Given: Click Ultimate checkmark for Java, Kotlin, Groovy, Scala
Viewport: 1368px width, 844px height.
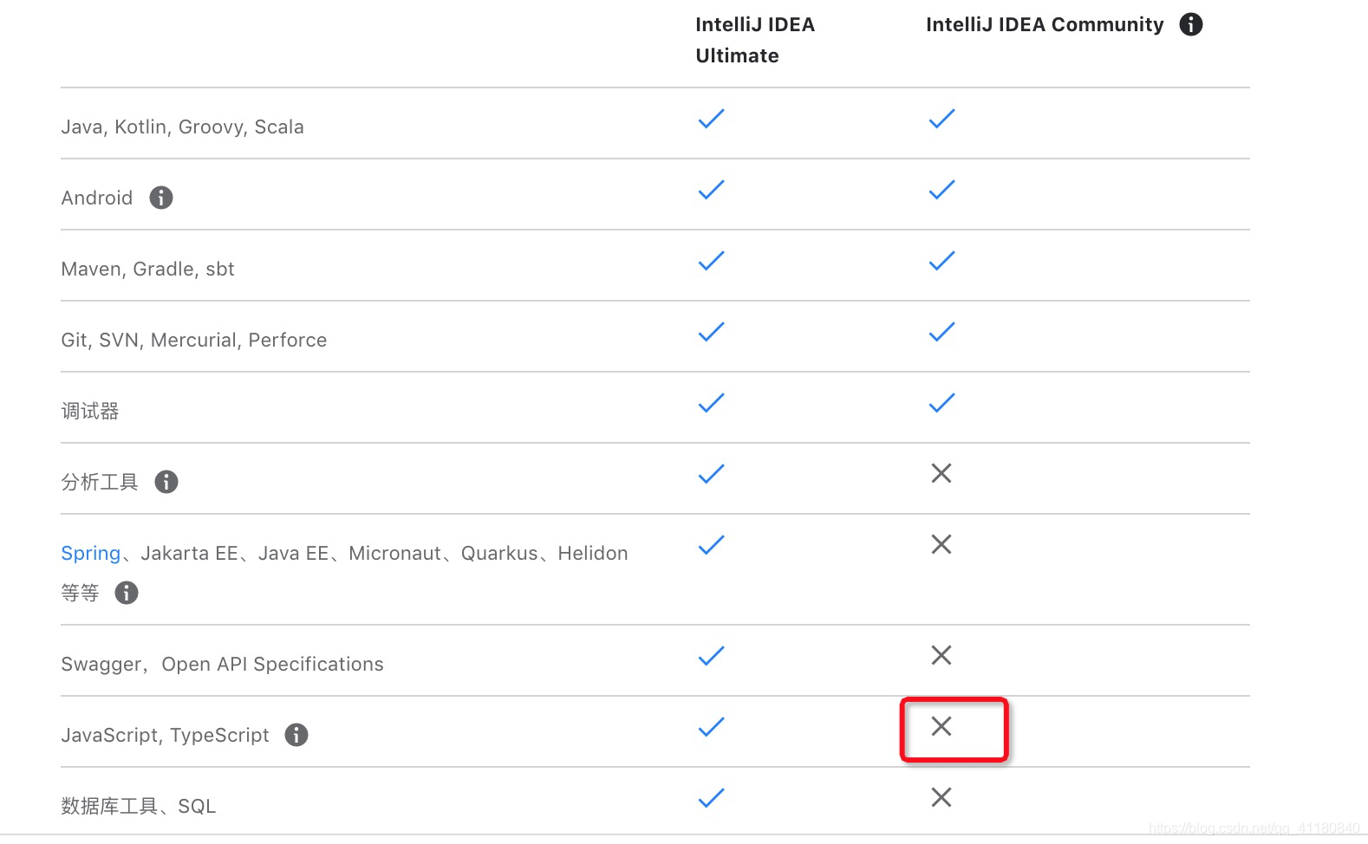Looking at the screenshot, I should coord(711,119).
